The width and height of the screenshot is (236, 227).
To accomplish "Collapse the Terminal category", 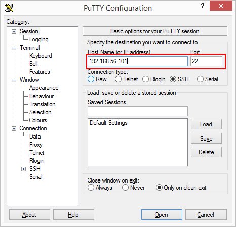I will click(14, 48).
